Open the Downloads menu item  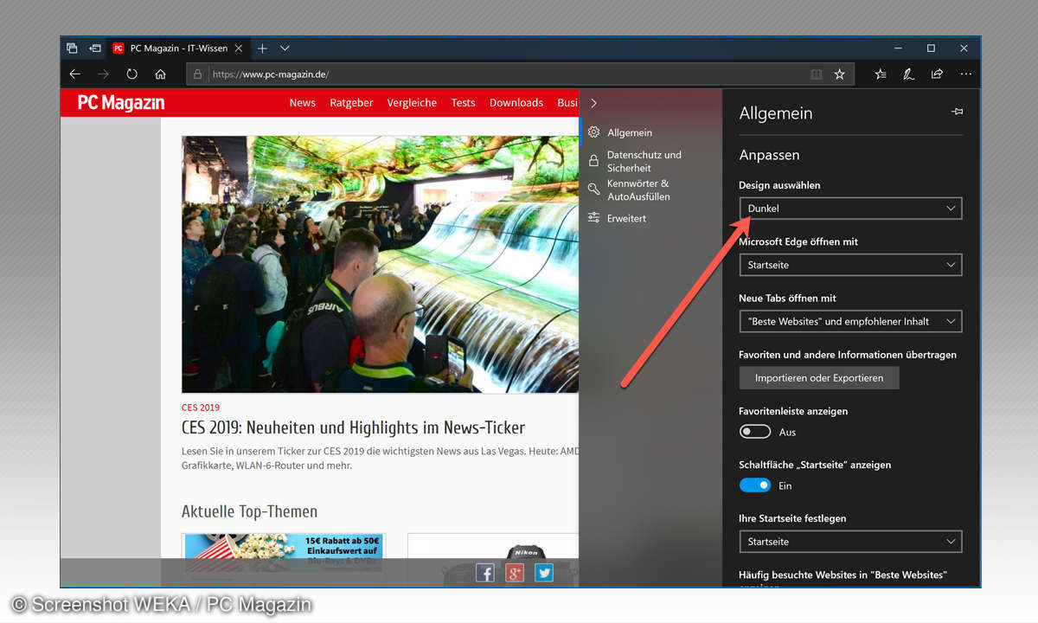(x=516, y=103)
